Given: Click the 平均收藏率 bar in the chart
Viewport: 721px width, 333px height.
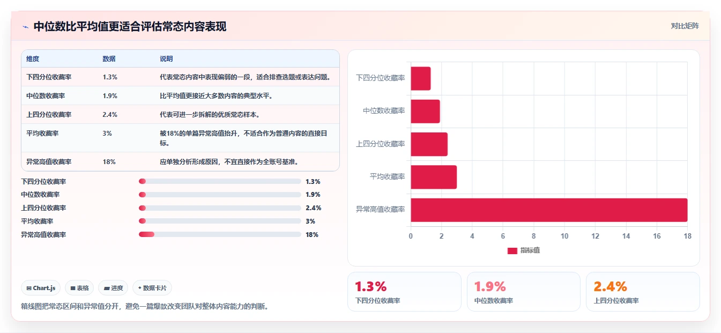Looking at the screenshot, I should click(x=434, y=177).
